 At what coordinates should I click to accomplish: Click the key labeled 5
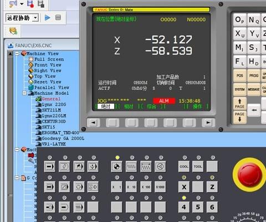(x=198, y=207)
